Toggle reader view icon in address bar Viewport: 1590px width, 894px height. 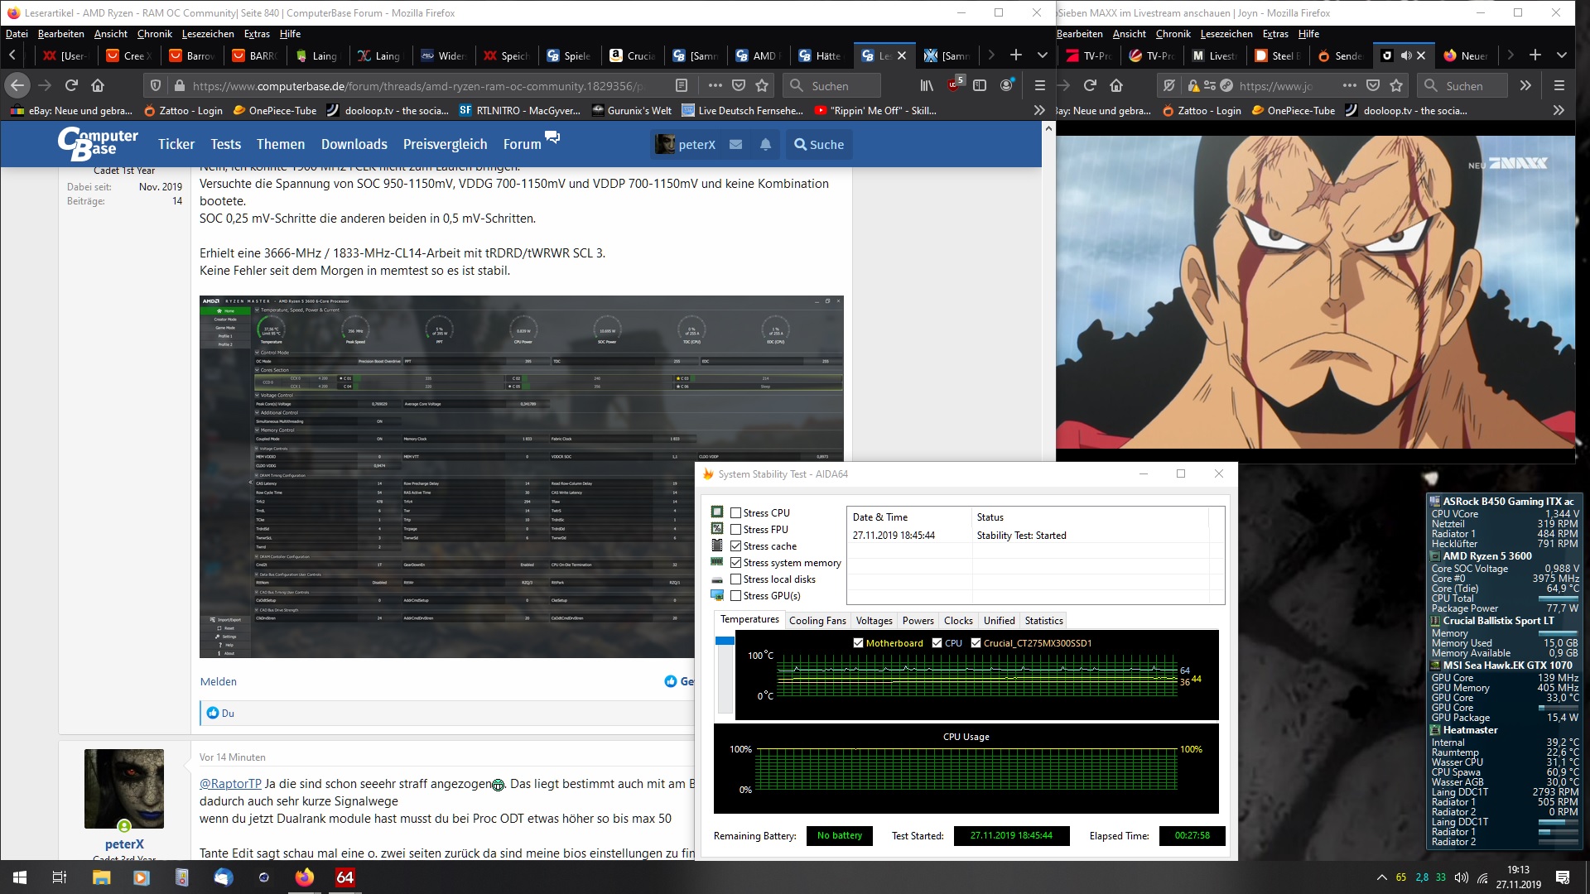tap(681, 85)
